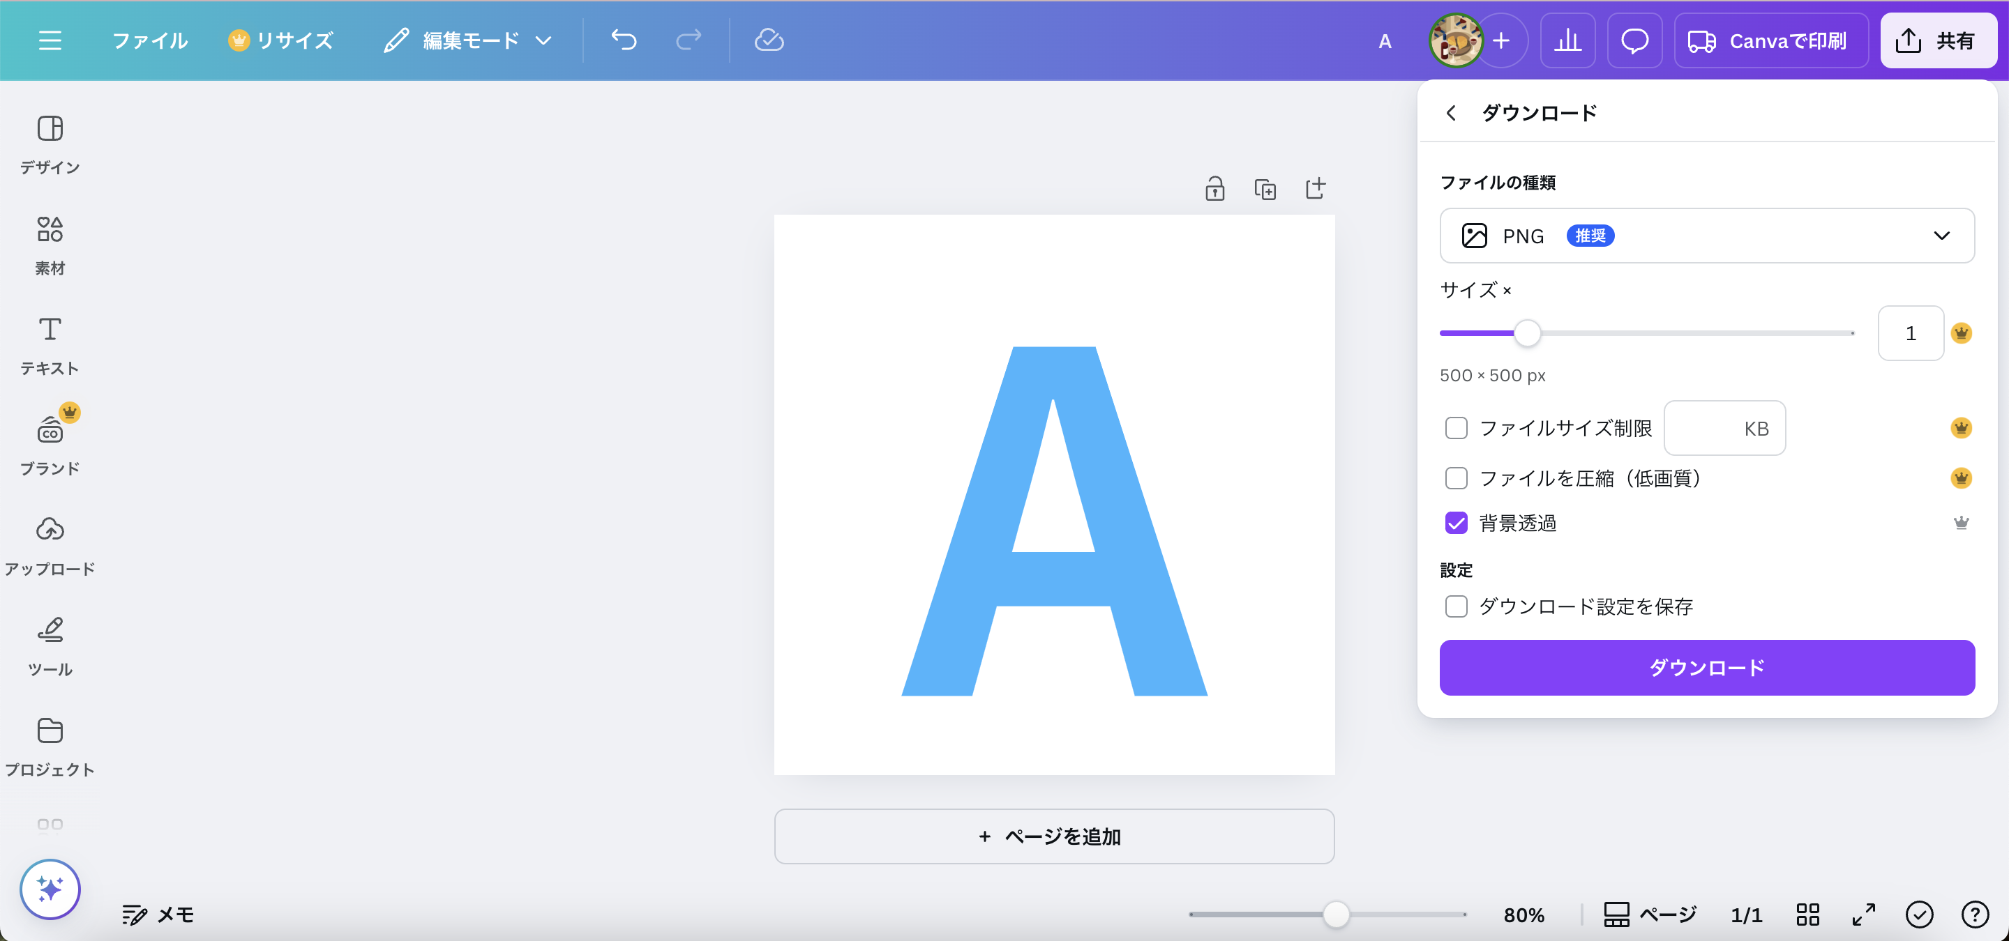Enable the ファイルサイズ制限 checkbox
Image resolution: width=2009 pixels, height=941 pixels.
click(x=1456, y=429)
